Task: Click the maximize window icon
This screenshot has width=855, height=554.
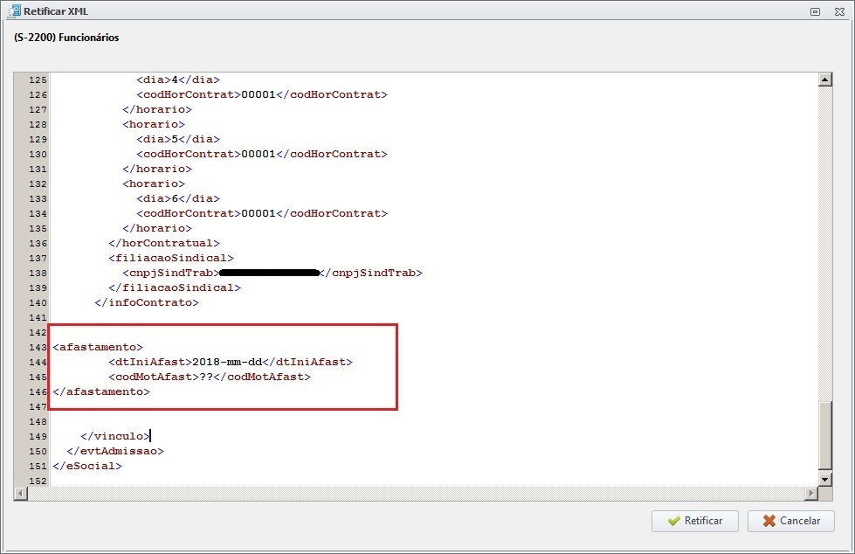Action: 815,11
